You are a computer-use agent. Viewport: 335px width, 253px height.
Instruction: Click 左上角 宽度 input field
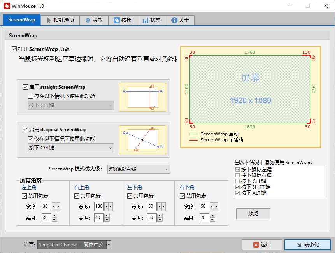tap(46, 206)
